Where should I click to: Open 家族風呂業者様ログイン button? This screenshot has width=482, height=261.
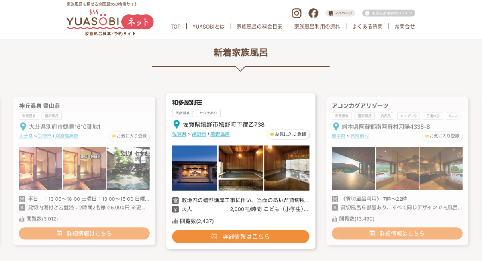click(388, 13)
